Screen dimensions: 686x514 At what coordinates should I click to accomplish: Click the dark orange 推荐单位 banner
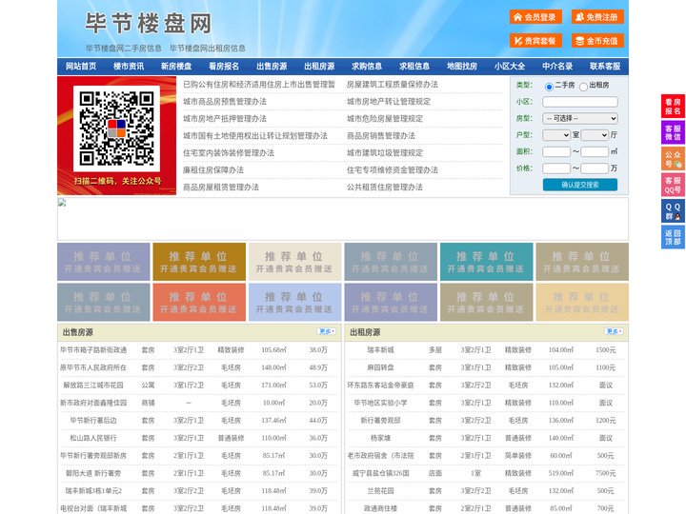199,262
